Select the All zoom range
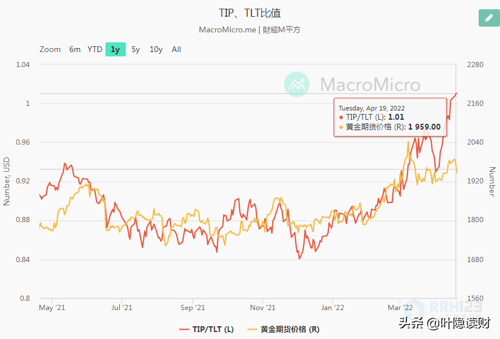 coord(176,50)
